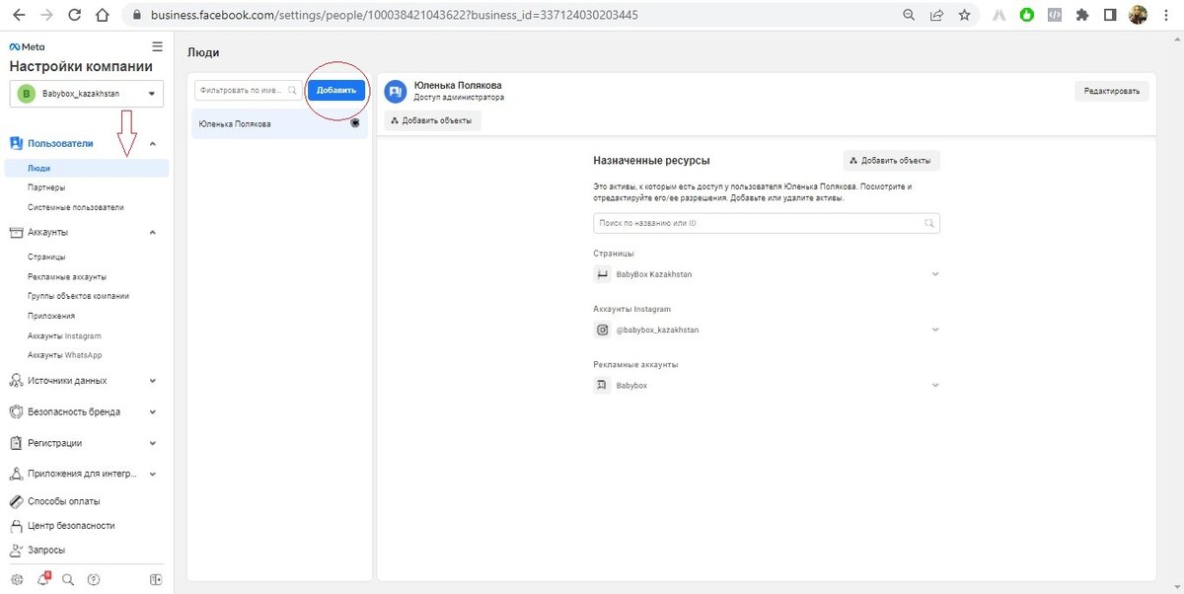This screenshot has width=1184, height=594.
Task: Click the Редактировать button
Action: tap(1112, 91)
